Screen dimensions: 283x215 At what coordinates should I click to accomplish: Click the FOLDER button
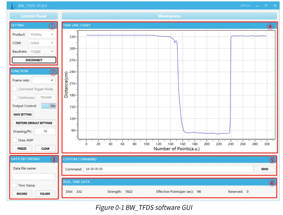[45, 194]
